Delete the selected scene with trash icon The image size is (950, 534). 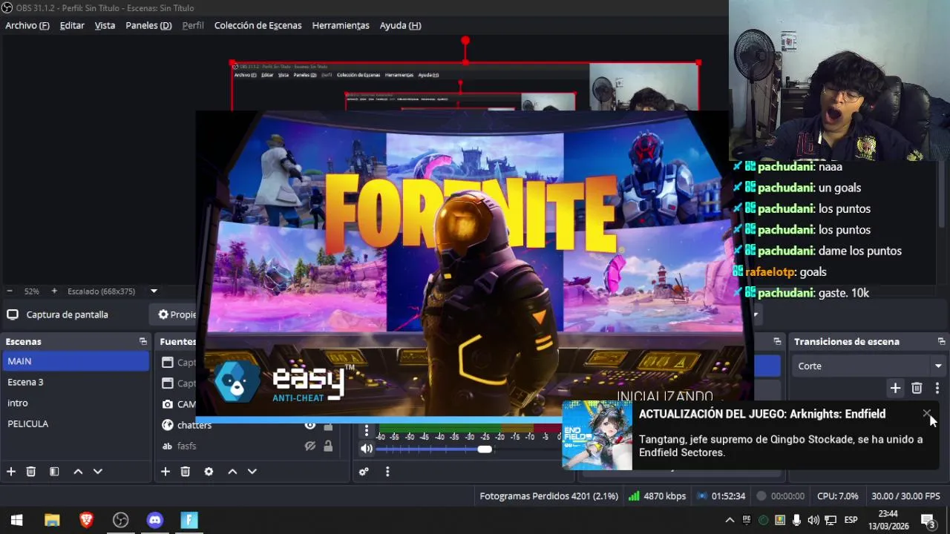tap(31, 472)
